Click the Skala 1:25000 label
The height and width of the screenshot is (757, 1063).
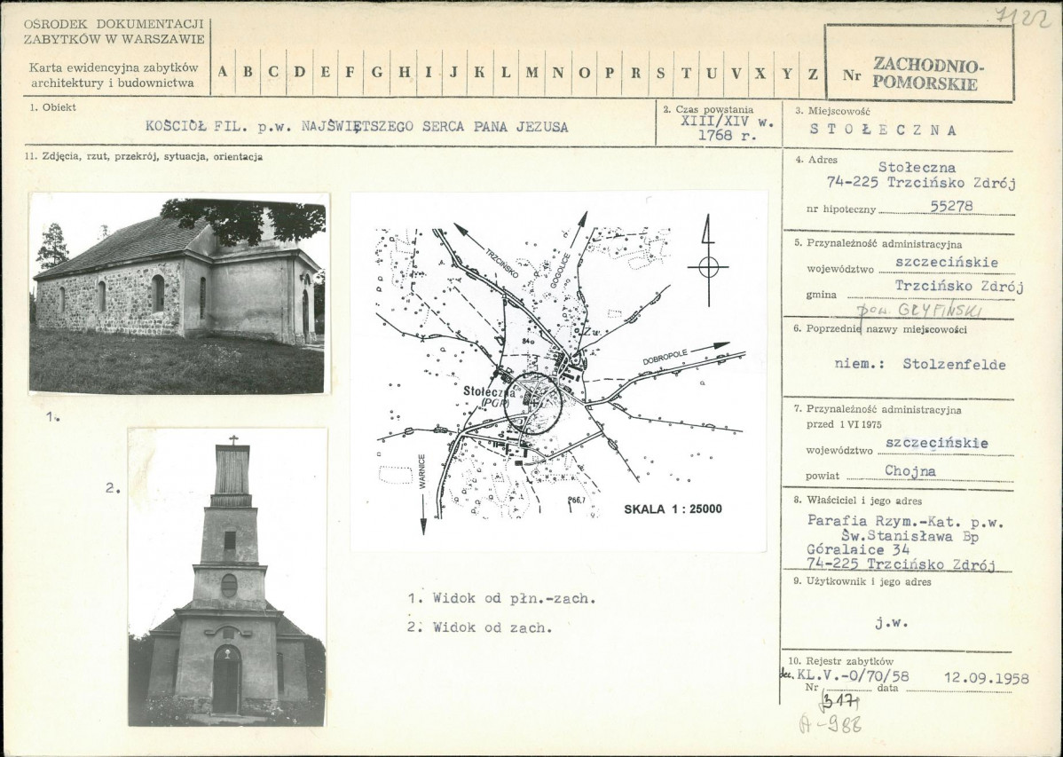click(673, 509)
